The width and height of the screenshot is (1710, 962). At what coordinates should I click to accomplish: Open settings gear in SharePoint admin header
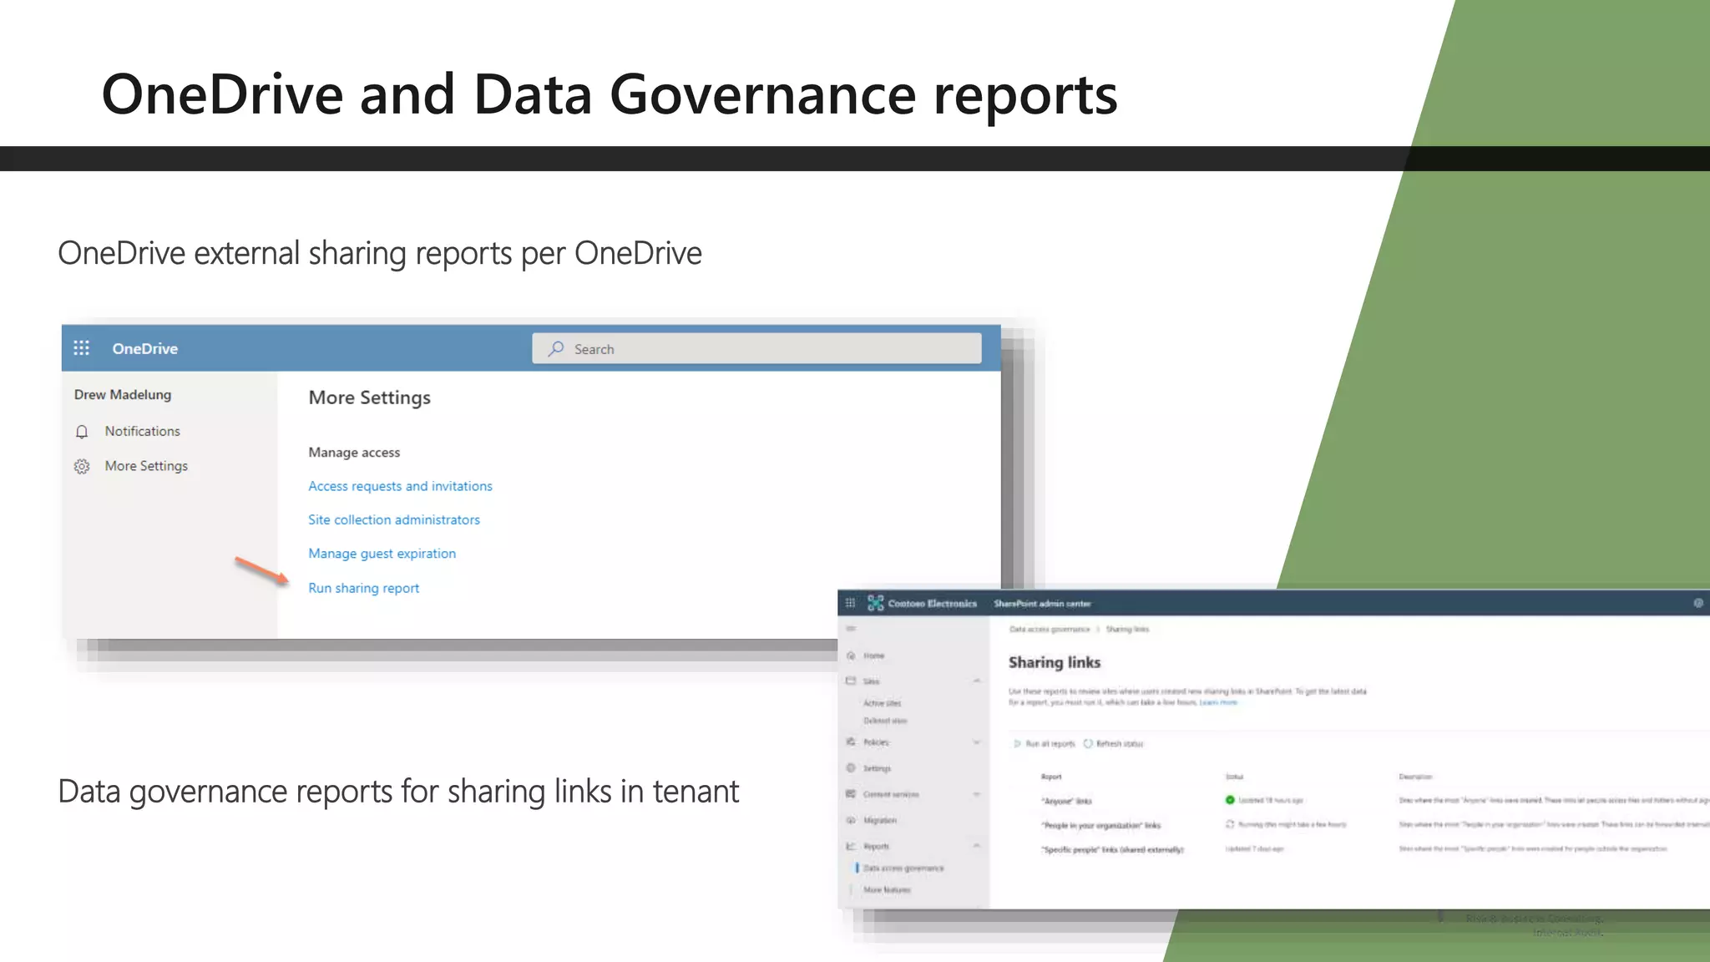(x=1697, y=603)
